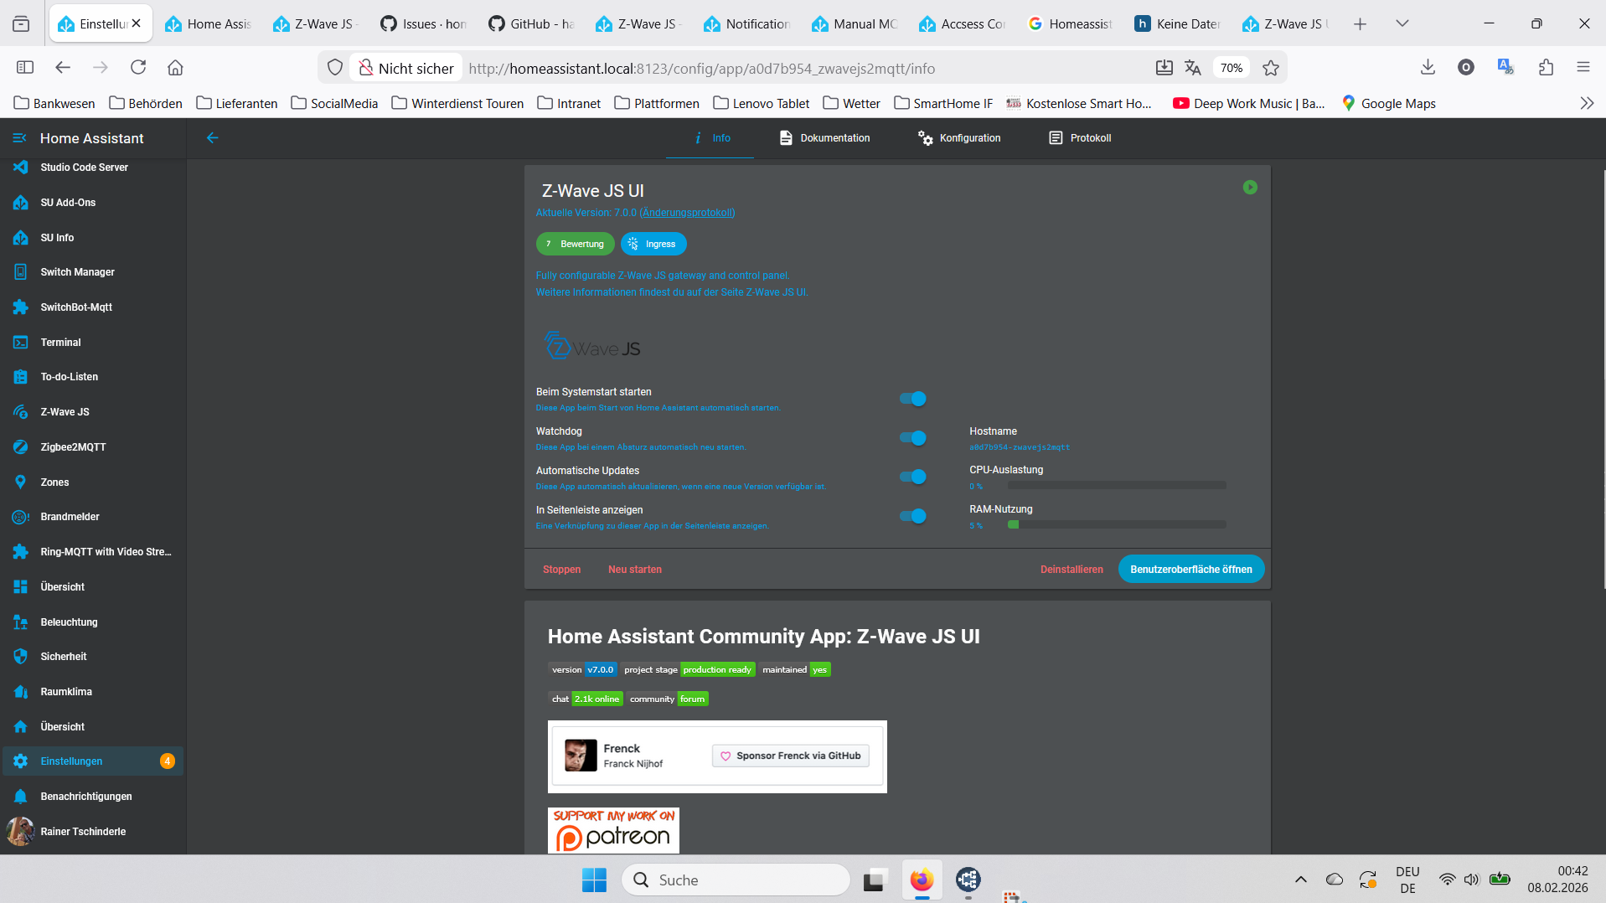This screenshot has height=903, width=1606.
Task: Click the RAM-Nutzung usage bar
Action: [1117, 525]
